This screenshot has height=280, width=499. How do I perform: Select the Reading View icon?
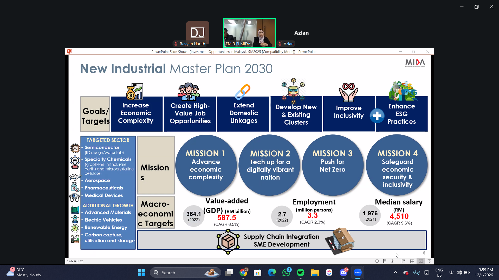(421, 261)
